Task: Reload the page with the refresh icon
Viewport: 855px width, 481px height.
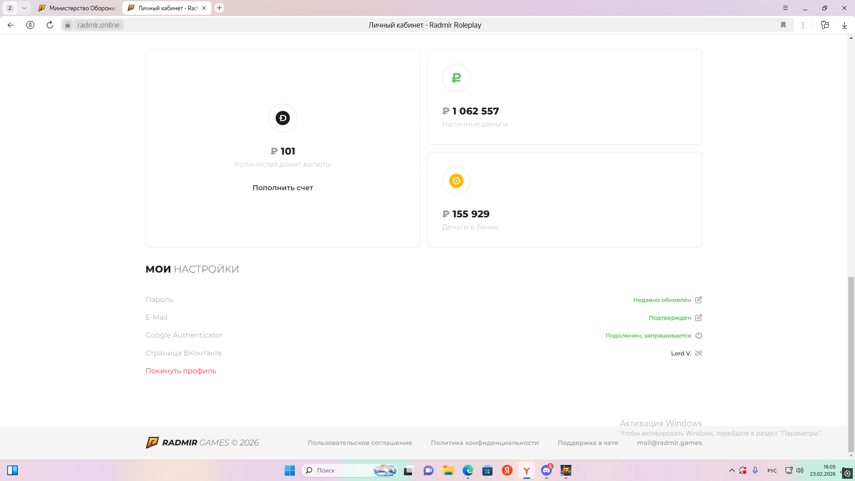Action: [x=50, y=25]
